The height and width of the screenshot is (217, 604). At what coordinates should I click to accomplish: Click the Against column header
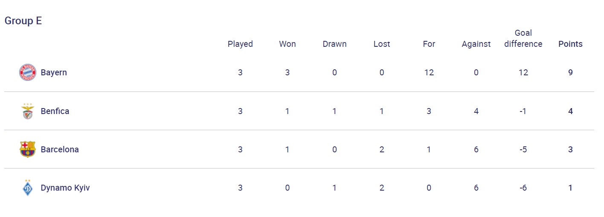pyautogui.click(x=476, y=44)
